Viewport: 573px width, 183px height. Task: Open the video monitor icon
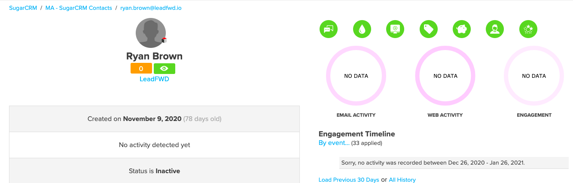click(x=395, y=29)
